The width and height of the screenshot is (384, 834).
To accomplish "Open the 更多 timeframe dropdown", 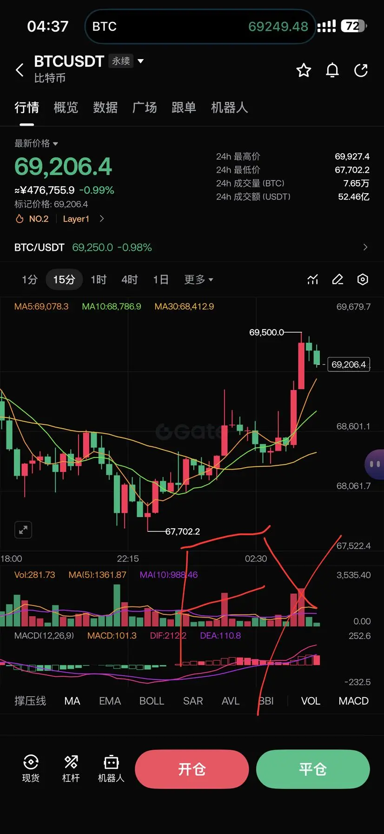I will click(x=199, y=279).
